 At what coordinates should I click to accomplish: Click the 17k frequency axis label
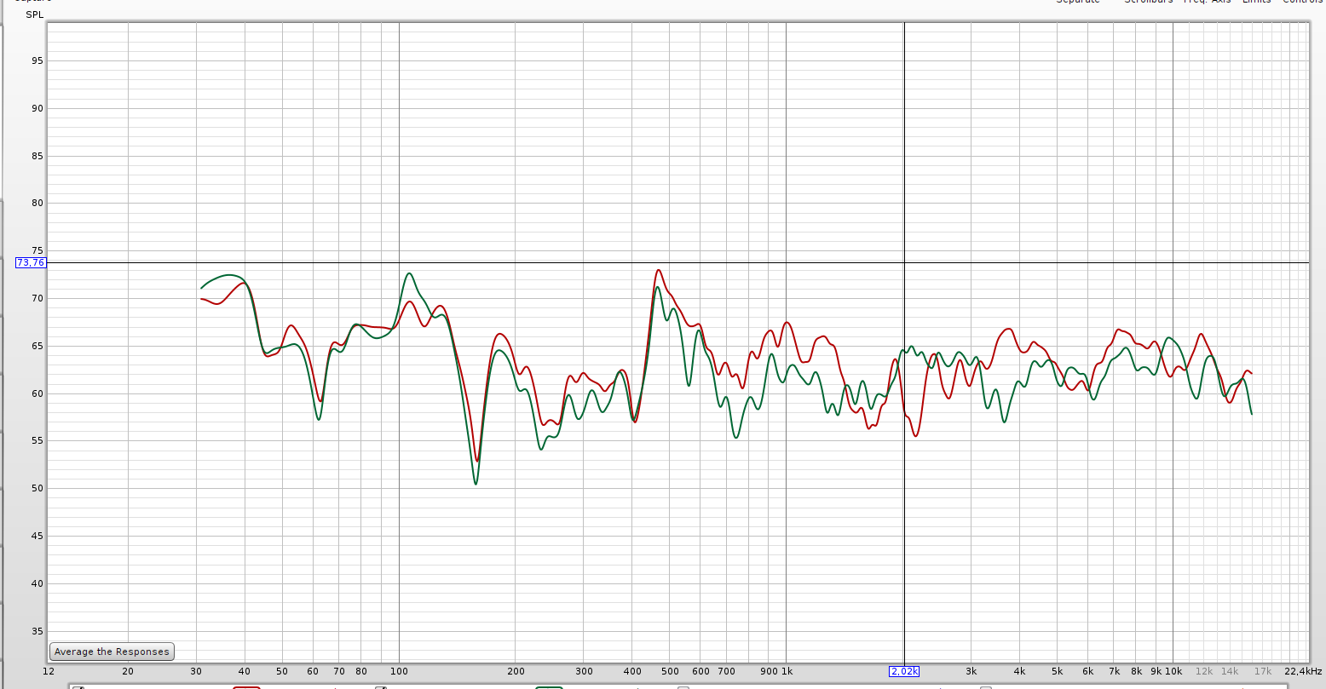(1263, 671)
